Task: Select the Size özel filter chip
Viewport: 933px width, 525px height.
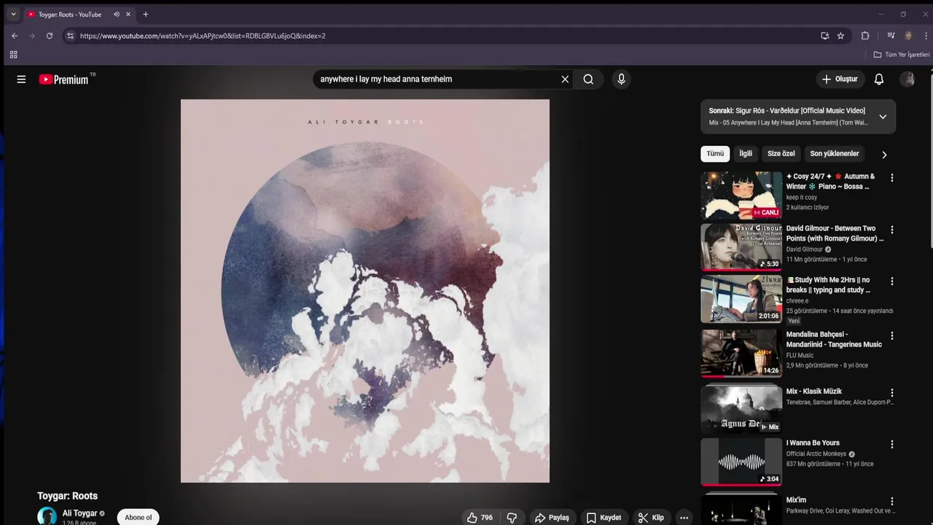Action: coord(781,154)
